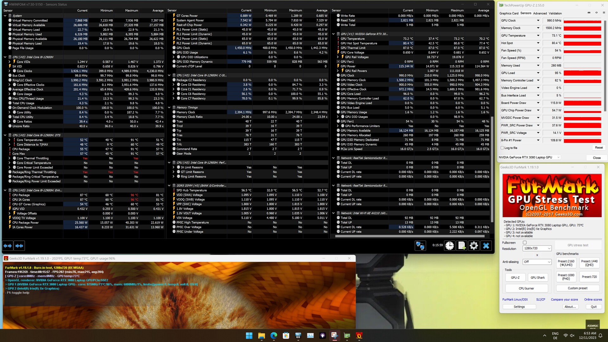608x342 pixels.
Task: Click HWiNFO collapse columns arrows icon
Action: coord(19,246)
